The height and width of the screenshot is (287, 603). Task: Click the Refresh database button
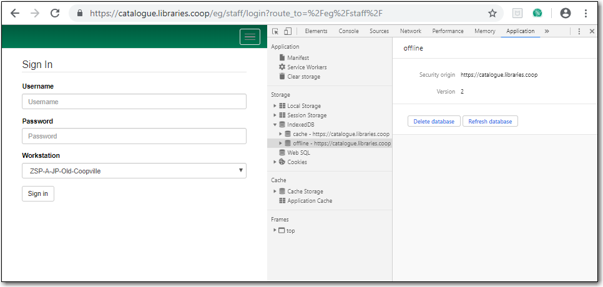(x=490, y=122)
